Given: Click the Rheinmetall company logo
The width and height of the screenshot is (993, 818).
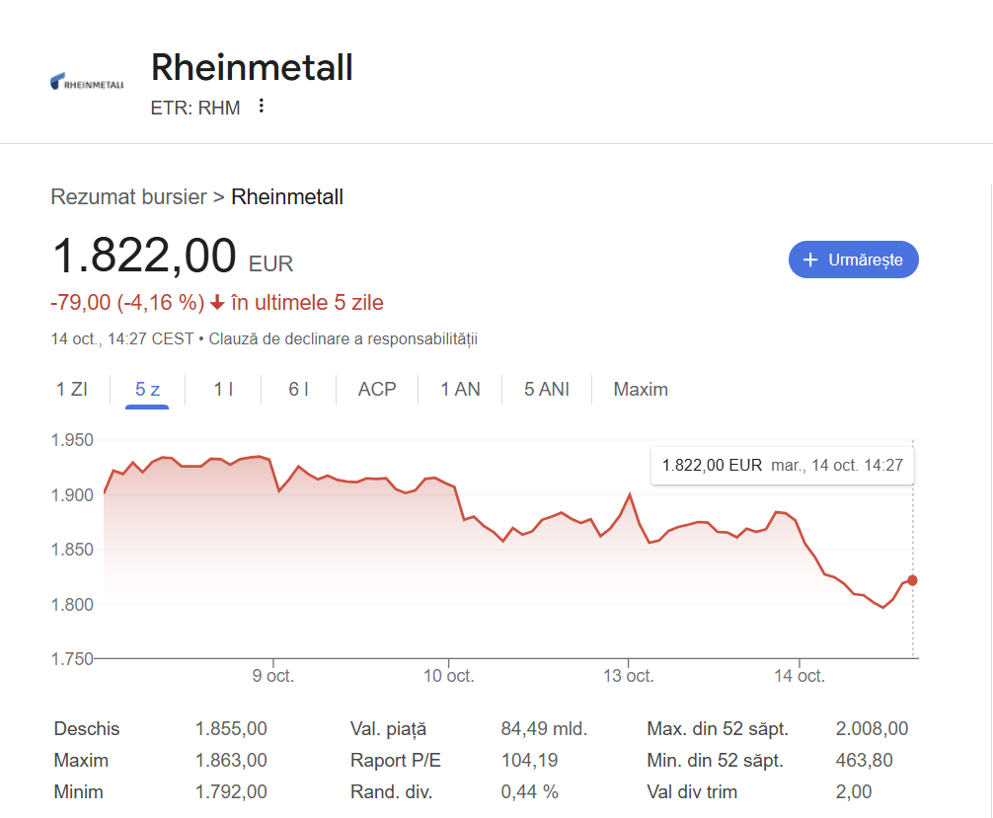Looking at the screenshot, I should click(x=87, y=83).
